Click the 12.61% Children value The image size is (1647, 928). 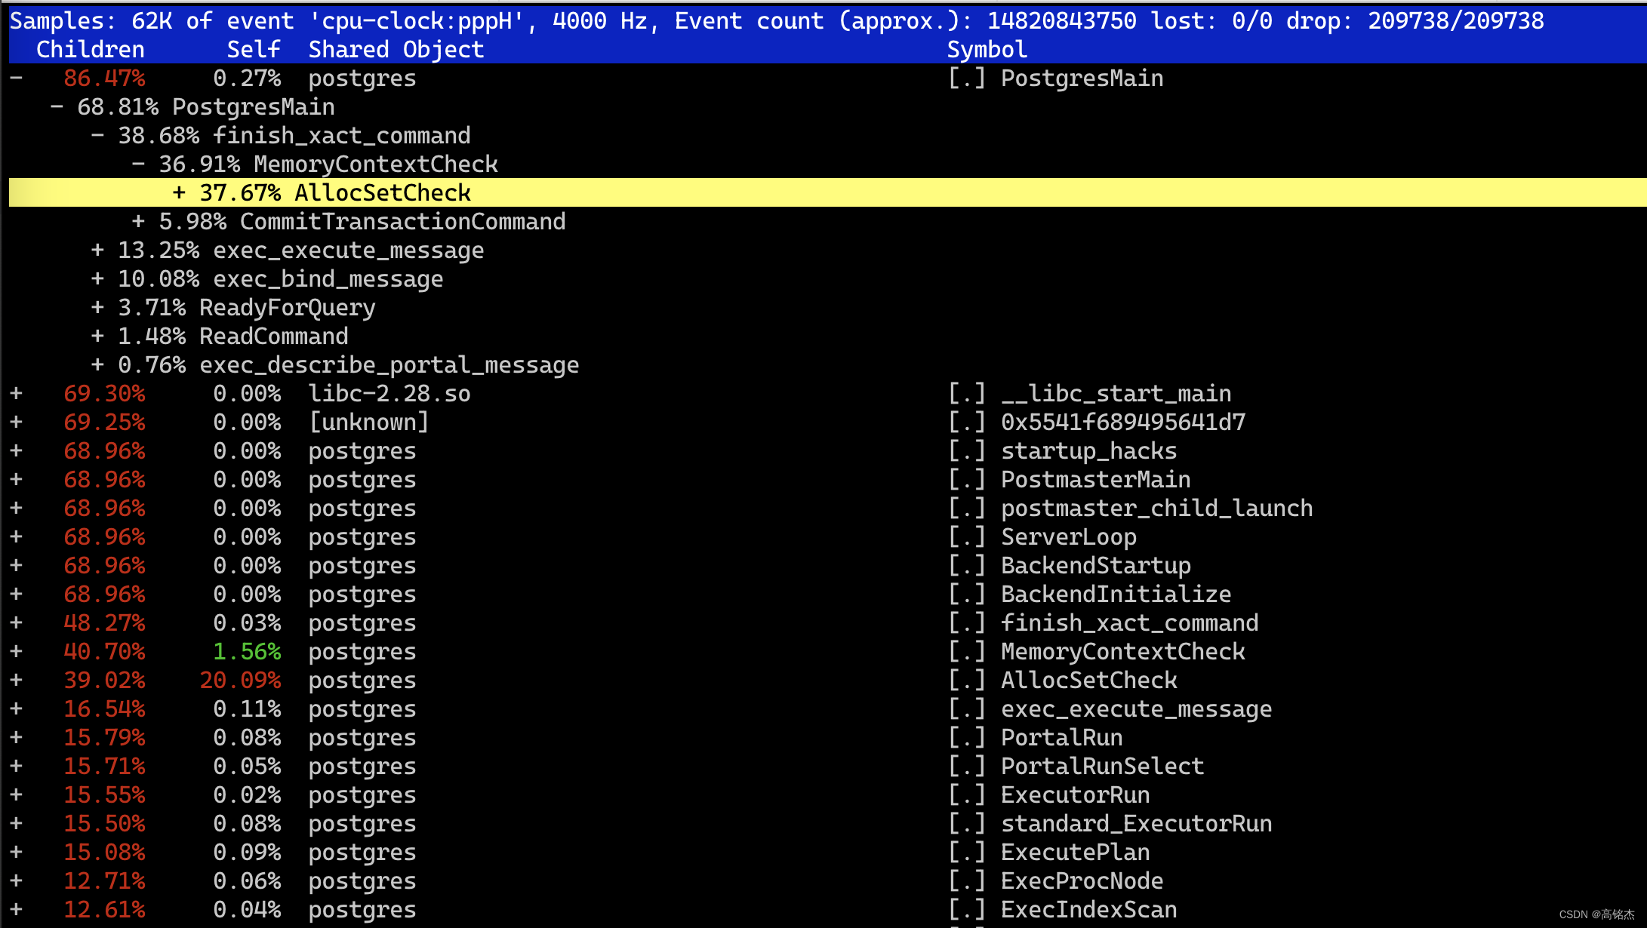point(104,910)
